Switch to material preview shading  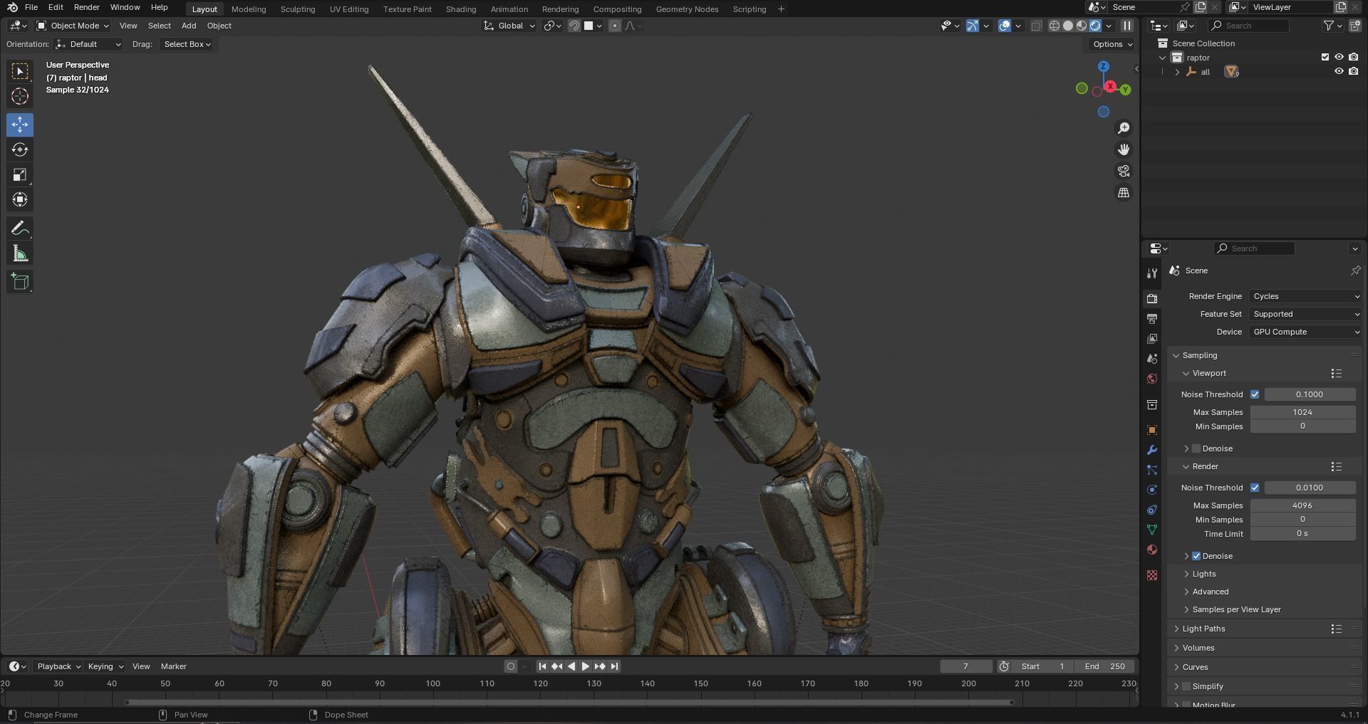pyautogui.click(x=1082, y=26)
